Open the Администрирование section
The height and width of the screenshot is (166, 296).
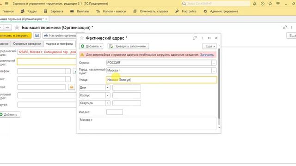(x=221, y=11)
